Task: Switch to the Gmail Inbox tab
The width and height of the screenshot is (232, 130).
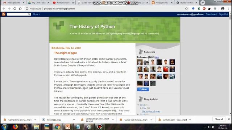Action: pos(13,3)
